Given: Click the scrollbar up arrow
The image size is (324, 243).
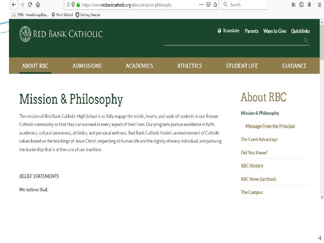Looking at the screenshot, I should pos(322,22).
